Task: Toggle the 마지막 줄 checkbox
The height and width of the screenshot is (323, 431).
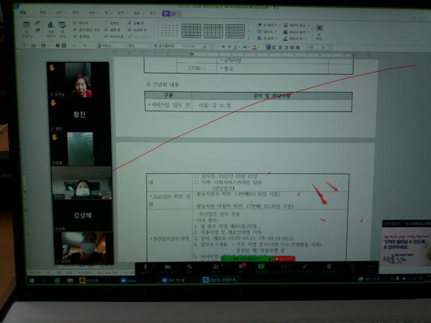Action: coord(106,36)
